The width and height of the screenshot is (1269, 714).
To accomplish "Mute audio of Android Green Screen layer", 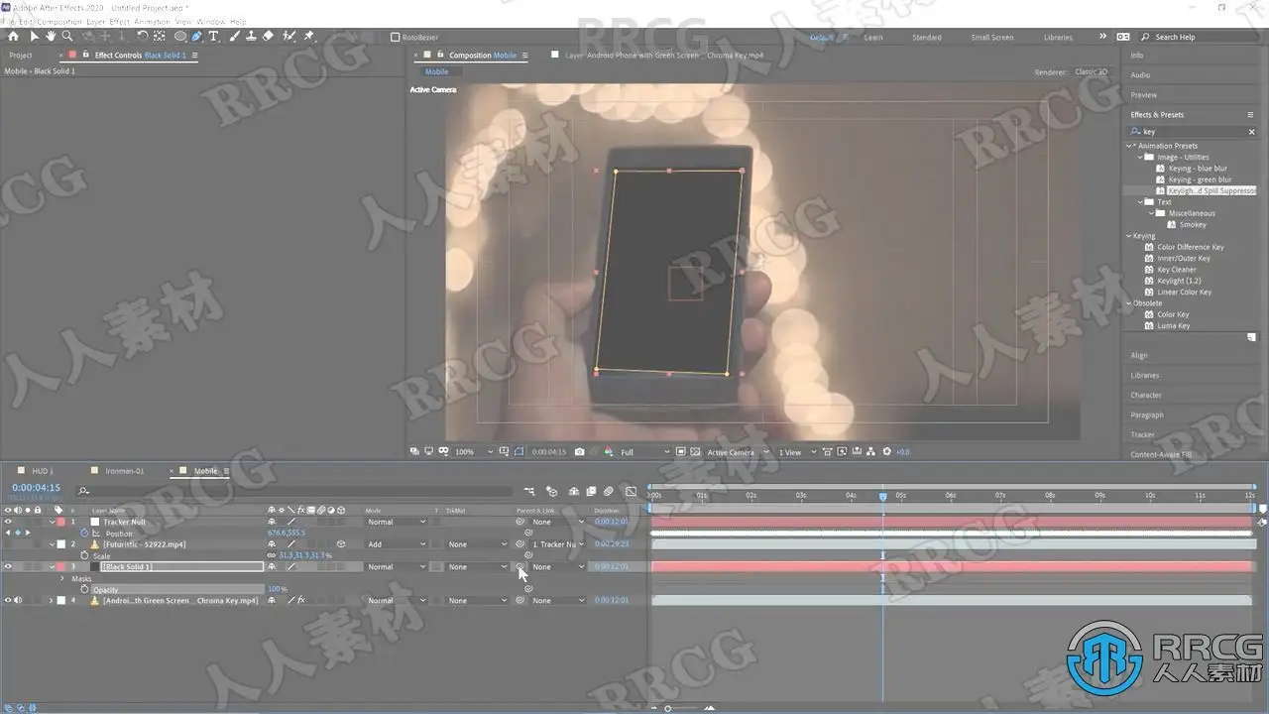I will click(x=17, y=600).
